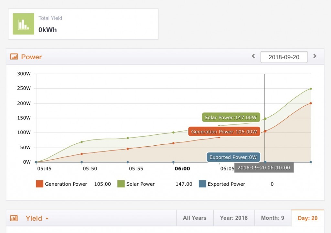Toggle Generation Power series in legend
Viewport: 331px width, 233px height.
[x=66, y=184]
